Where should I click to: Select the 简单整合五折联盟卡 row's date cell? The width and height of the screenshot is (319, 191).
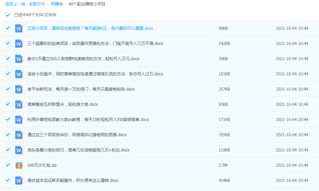(292, 104)
